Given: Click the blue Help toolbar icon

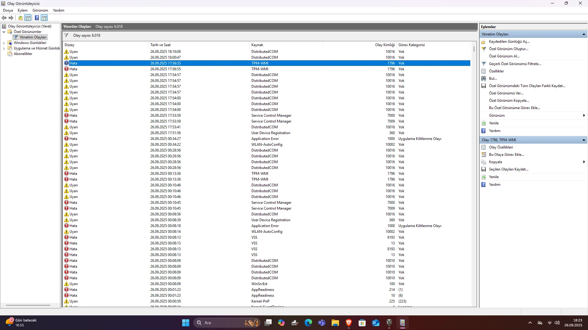Looking at the screenshot, I should click(37, 18).
